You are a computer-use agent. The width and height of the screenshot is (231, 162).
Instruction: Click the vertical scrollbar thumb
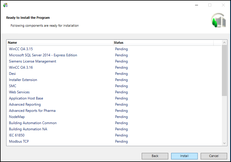224,70
